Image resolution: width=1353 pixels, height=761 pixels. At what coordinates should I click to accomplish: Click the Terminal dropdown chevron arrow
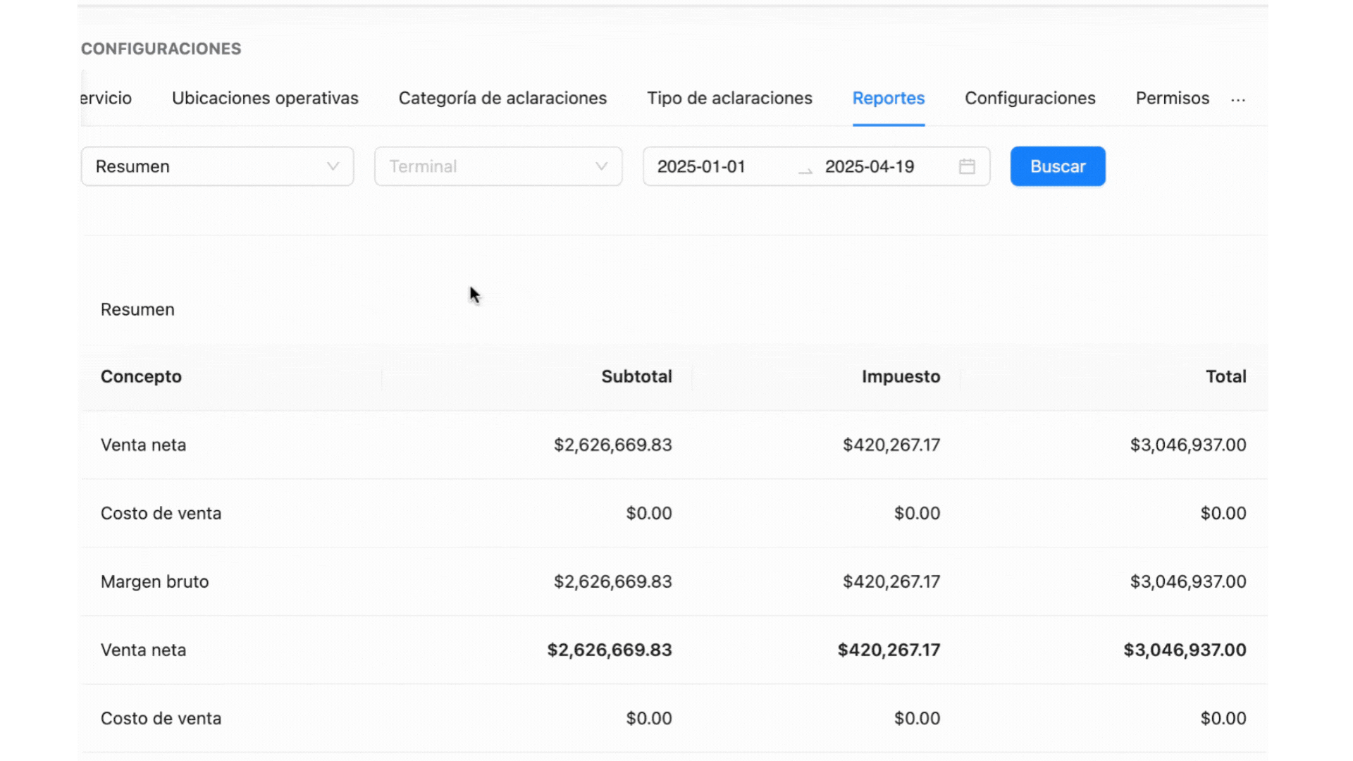(601, 166)
